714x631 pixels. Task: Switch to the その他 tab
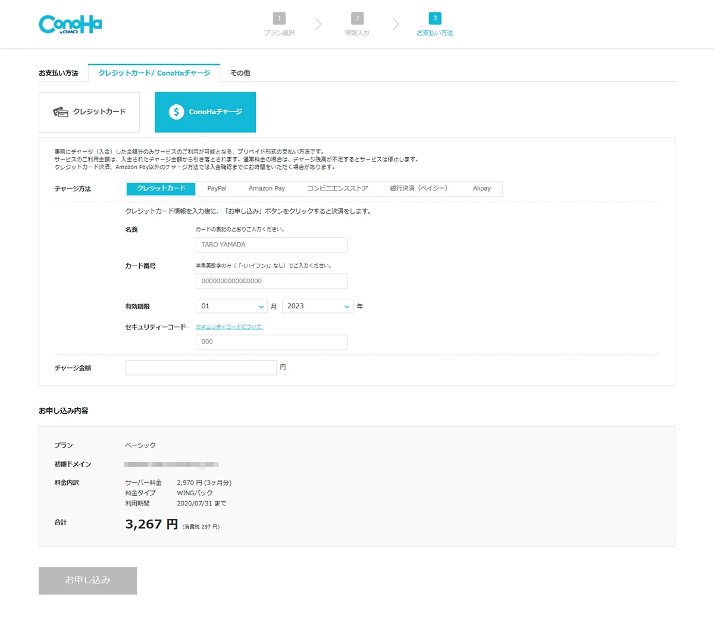tap(240, 73)
